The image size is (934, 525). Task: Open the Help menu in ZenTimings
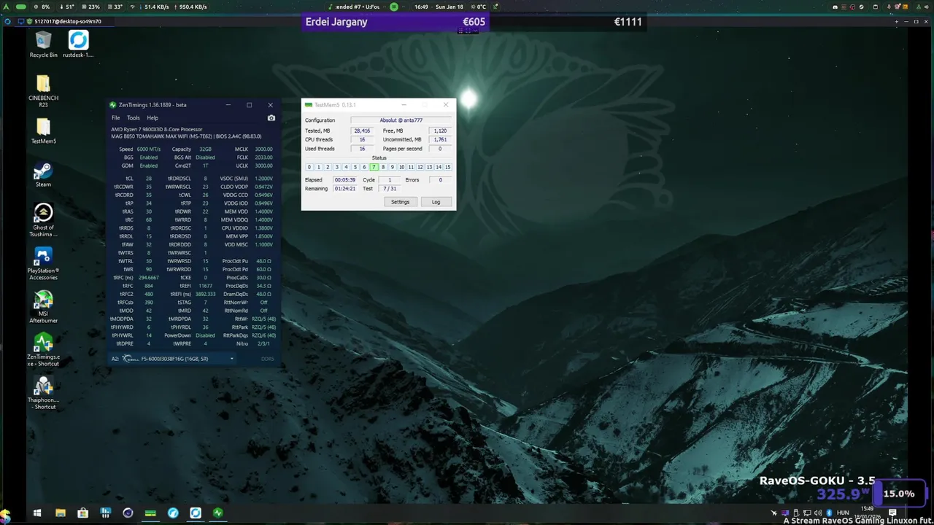[x=152, y=117]
